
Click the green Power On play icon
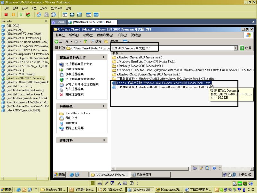pyautogui.click(x=21, y=14)
